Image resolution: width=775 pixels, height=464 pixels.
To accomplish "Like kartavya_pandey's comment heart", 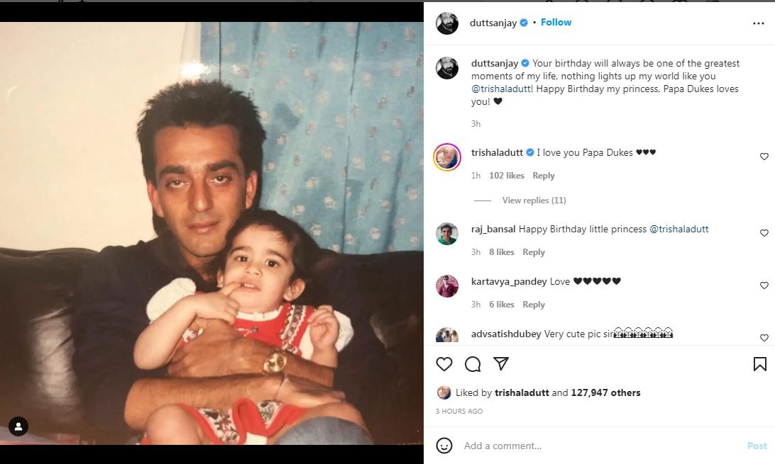I will [x=764, y=285].
